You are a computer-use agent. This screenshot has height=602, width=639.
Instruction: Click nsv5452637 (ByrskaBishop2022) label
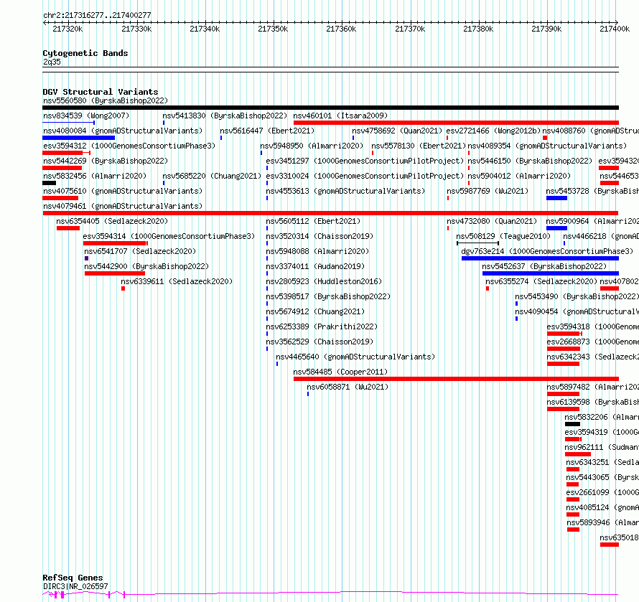pos(544,266)
